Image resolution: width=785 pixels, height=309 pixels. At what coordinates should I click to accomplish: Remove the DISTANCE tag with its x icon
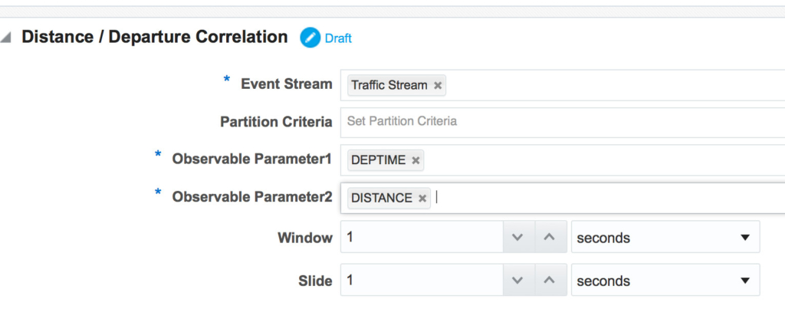point(422,199)
